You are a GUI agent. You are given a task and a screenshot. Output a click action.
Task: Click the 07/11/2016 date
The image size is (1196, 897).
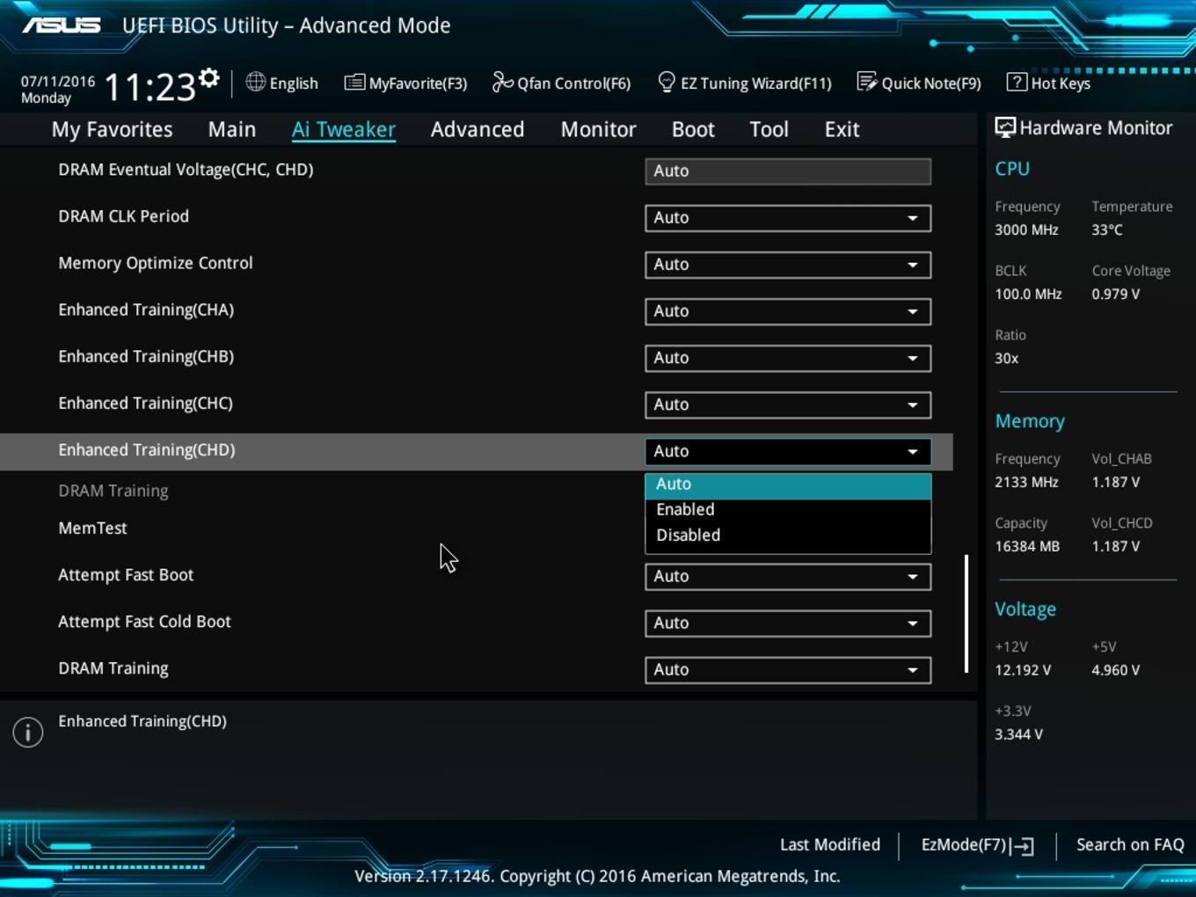(58, 81)
